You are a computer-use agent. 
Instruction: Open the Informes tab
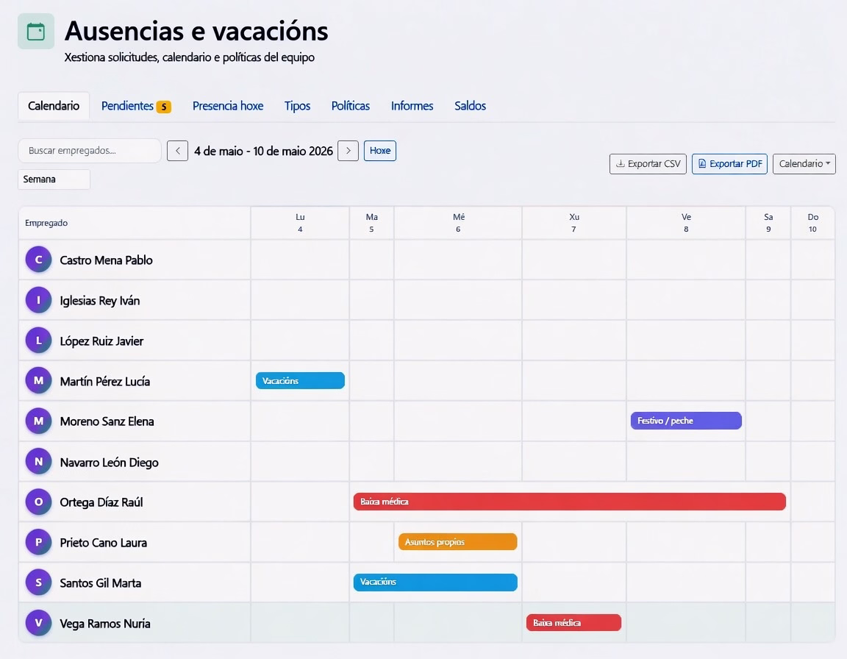point(412,106)
